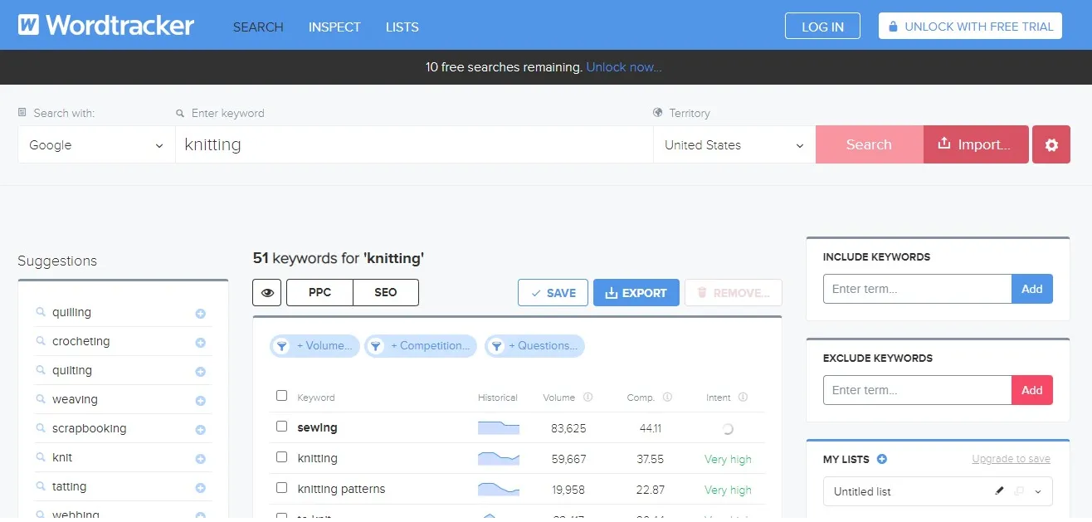
Task: Open settings gear next to Import
Action: tap(1051, 144)
